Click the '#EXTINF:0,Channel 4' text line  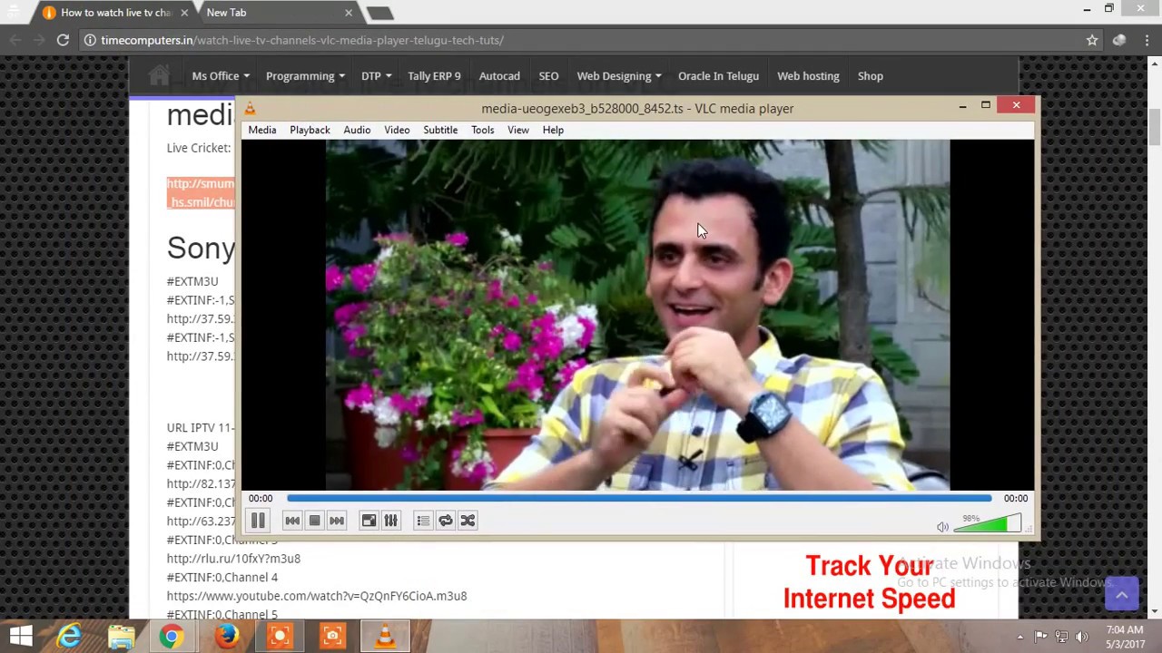(x=222, y=577)
